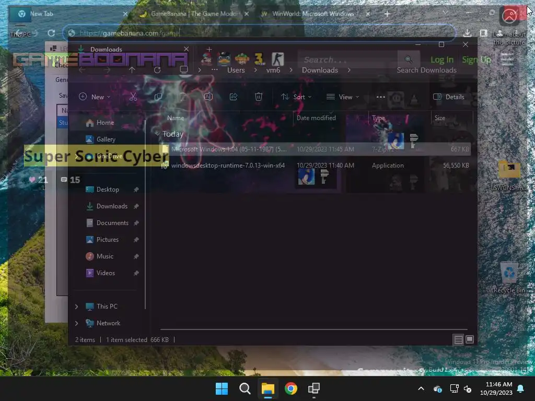Expand This PC in navigation pane

pyautogui.click(x=76, y=306)
